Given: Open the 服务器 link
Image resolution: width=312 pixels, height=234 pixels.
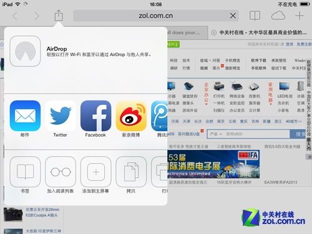Looking at the screenshot, I should [x=255, y=103].
